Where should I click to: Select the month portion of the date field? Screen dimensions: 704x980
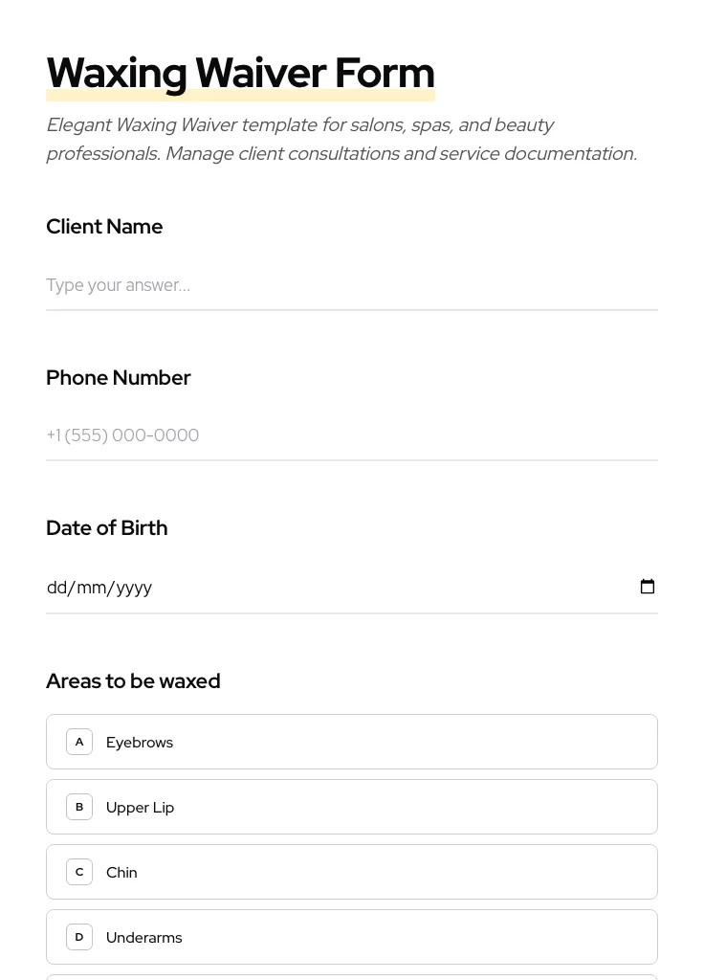click(93, 588)
